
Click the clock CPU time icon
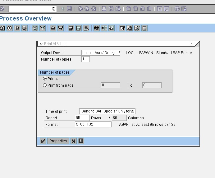click(x=9, y=28)
